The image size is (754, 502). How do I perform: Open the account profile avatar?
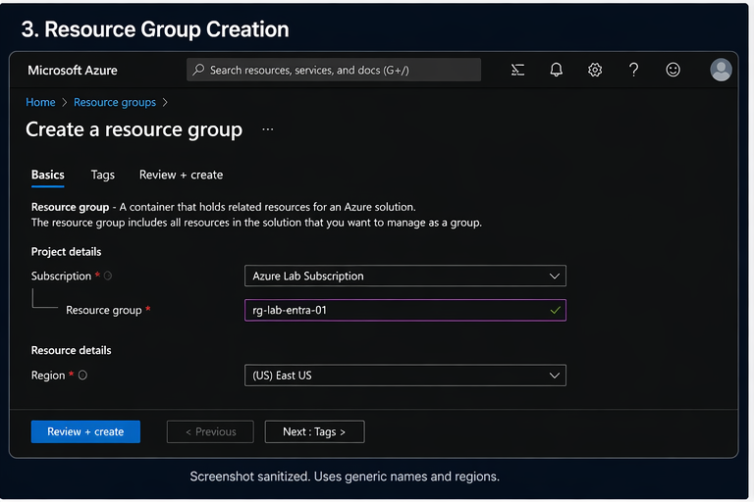coord(721,71)
